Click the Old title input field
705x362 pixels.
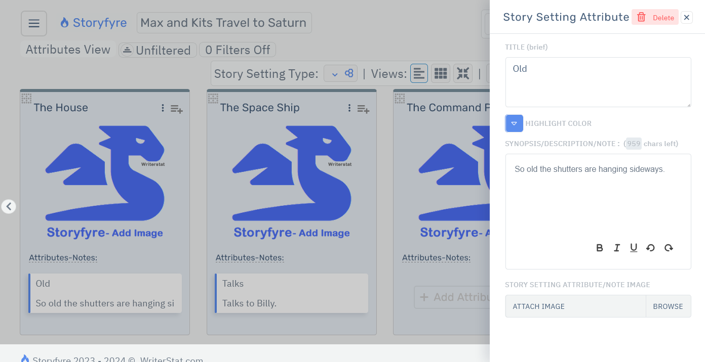click(598, 82)
